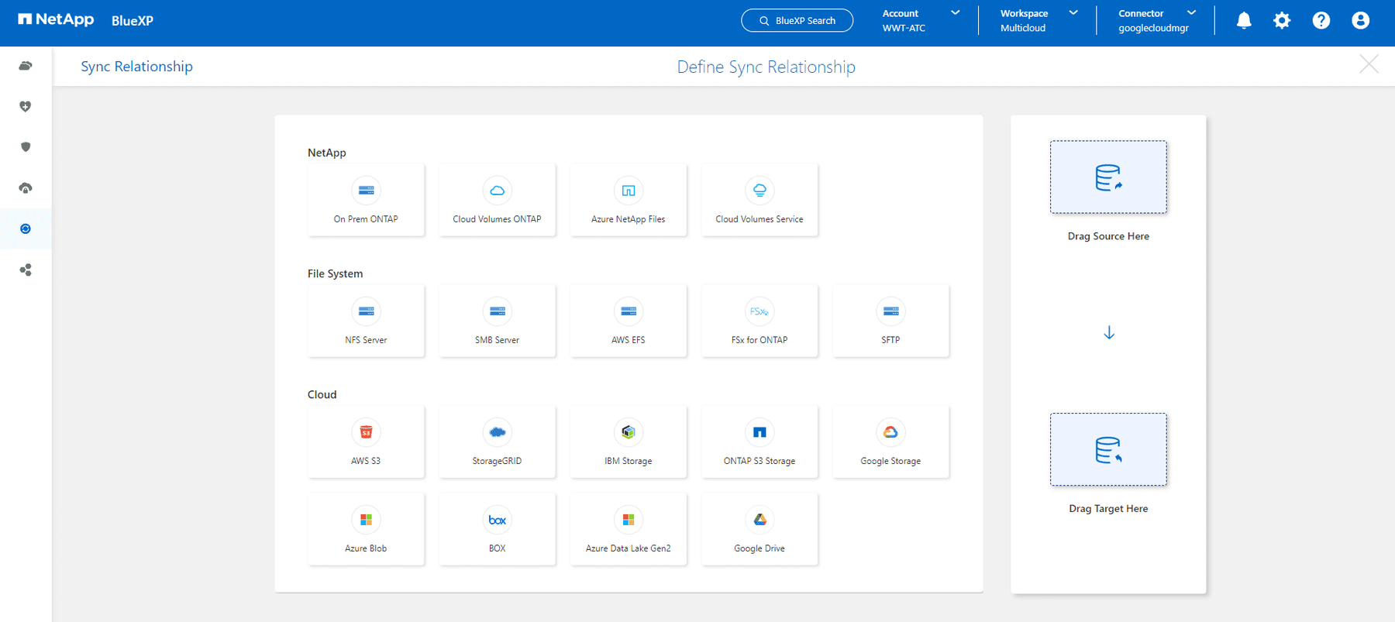This screenshot has width=1395, height=622.
Task: Open the help question mark icon
Action: point(1321,21)
